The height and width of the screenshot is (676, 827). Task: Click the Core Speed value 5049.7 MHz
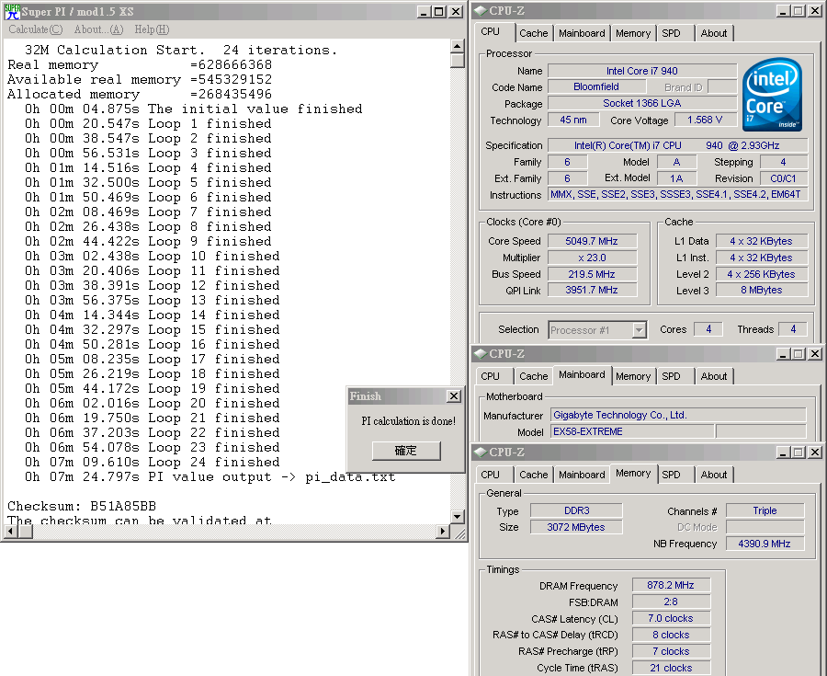point(592,241)
